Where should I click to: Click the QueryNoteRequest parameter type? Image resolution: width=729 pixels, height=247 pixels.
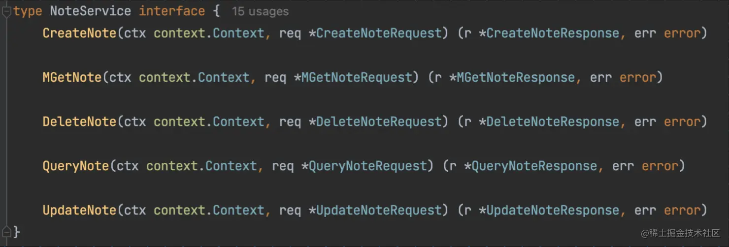point(367,166)
